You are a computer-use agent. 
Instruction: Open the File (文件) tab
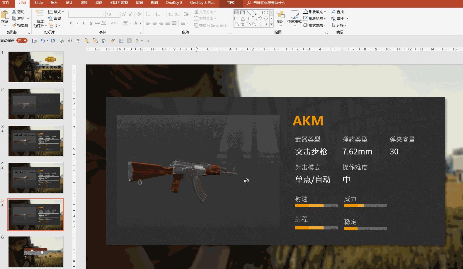6,3
